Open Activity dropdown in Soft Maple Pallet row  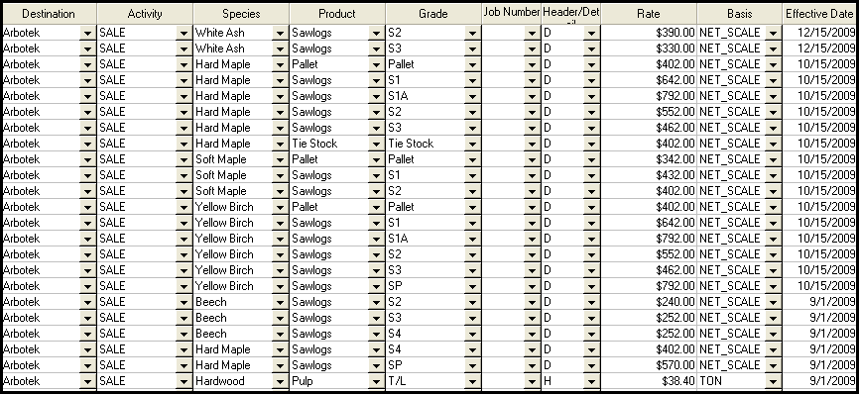pos(184,159)
